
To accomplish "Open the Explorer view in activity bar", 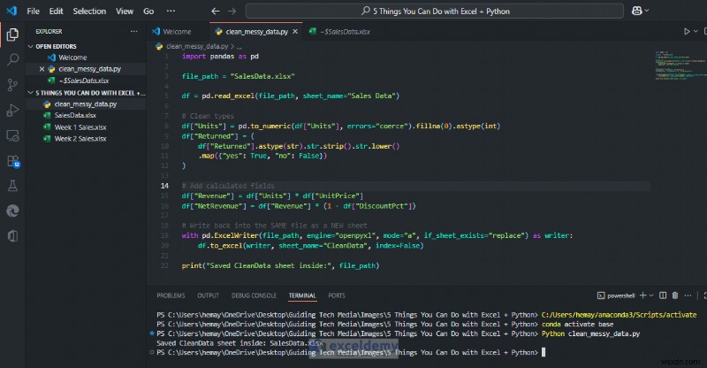I will pos(12,34).
